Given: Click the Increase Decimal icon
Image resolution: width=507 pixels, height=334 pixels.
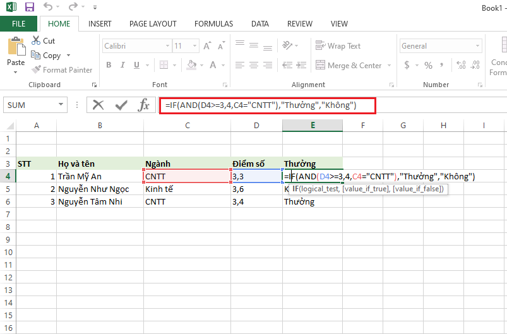Looking at the screenshot, I should [461, 65].
